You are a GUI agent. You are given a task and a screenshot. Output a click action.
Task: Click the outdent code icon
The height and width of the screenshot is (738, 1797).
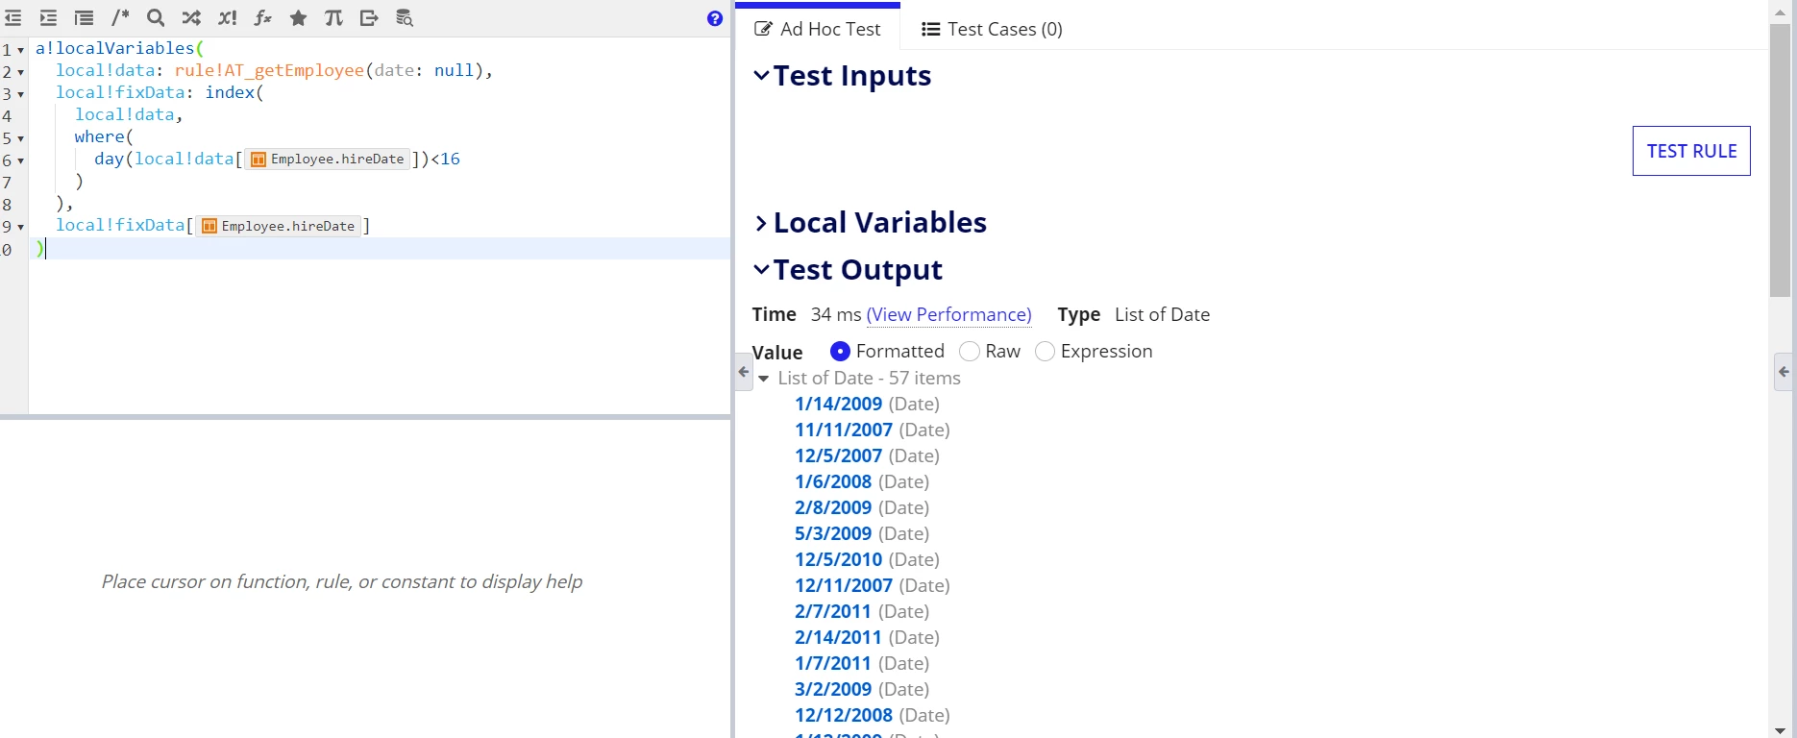(x=13, y=18)
